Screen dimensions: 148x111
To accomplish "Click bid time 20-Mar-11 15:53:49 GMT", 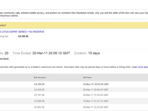I will [x=96, y=107].
